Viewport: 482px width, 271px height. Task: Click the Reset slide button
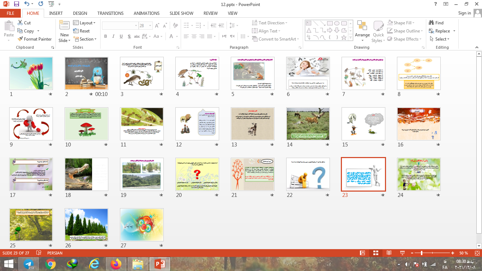point(82,31)
